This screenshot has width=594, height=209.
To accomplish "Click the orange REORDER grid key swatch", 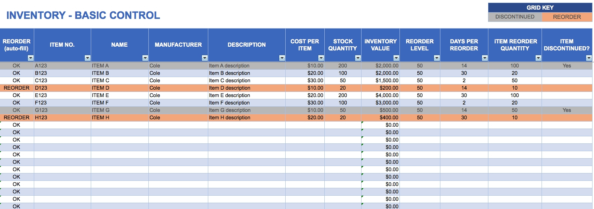I will pyautogui.click(x=567, y=17).
